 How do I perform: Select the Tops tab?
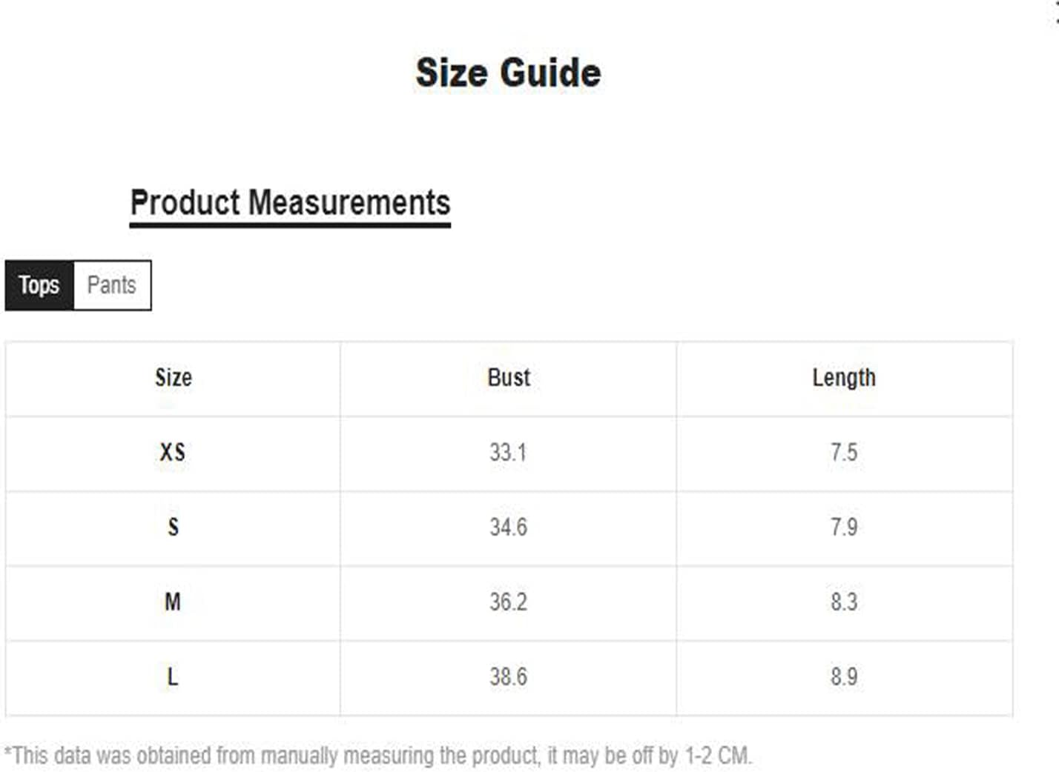click(x=39, y=285)
